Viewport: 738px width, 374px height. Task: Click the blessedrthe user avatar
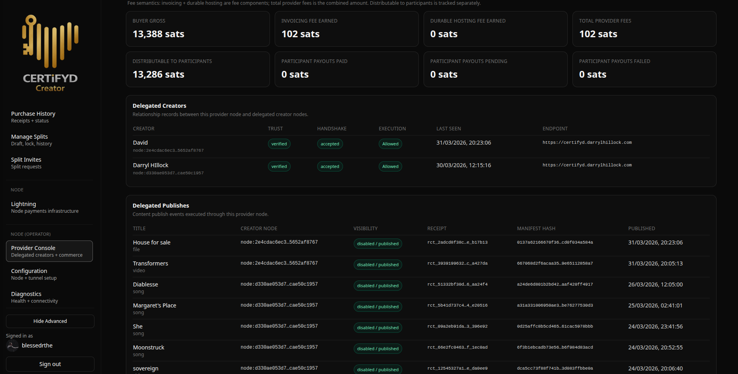point(13,345)
